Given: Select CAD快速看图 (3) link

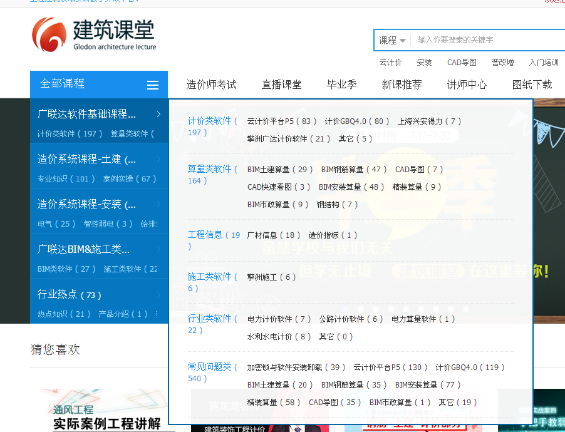Looking at the screenshot, I should pos(279,187).
